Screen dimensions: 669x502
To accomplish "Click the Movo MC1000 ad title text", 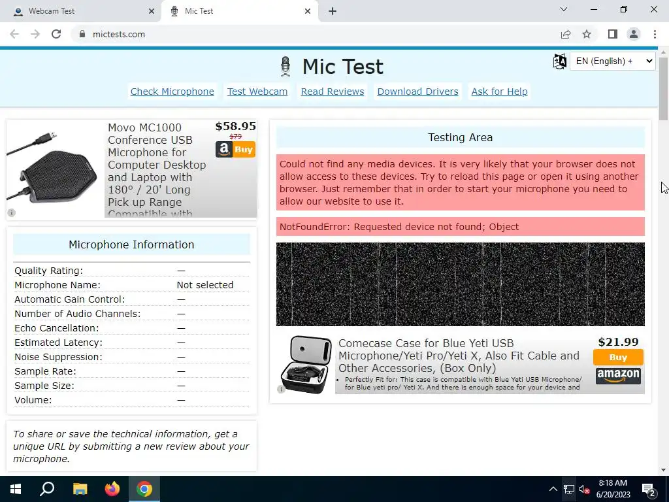I will (157, 170).
